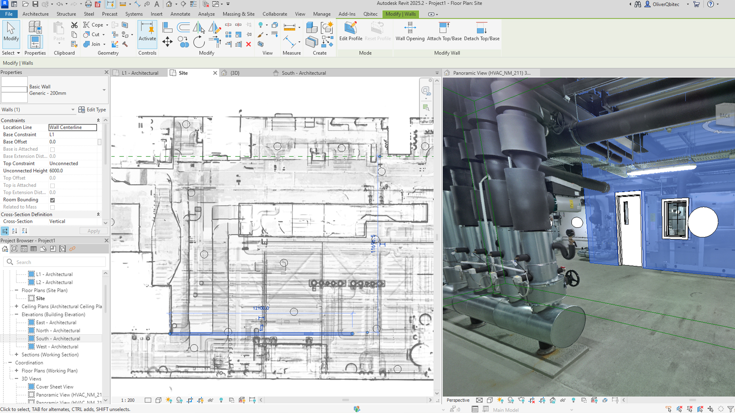Click the Edit Profile icon
735x413 pixels.
pyautogui.click(x=350, y=31)
